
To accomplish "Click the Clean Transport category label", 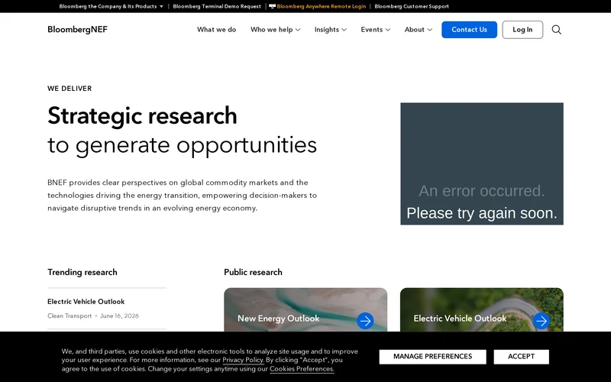I will (x=70, y=316).
